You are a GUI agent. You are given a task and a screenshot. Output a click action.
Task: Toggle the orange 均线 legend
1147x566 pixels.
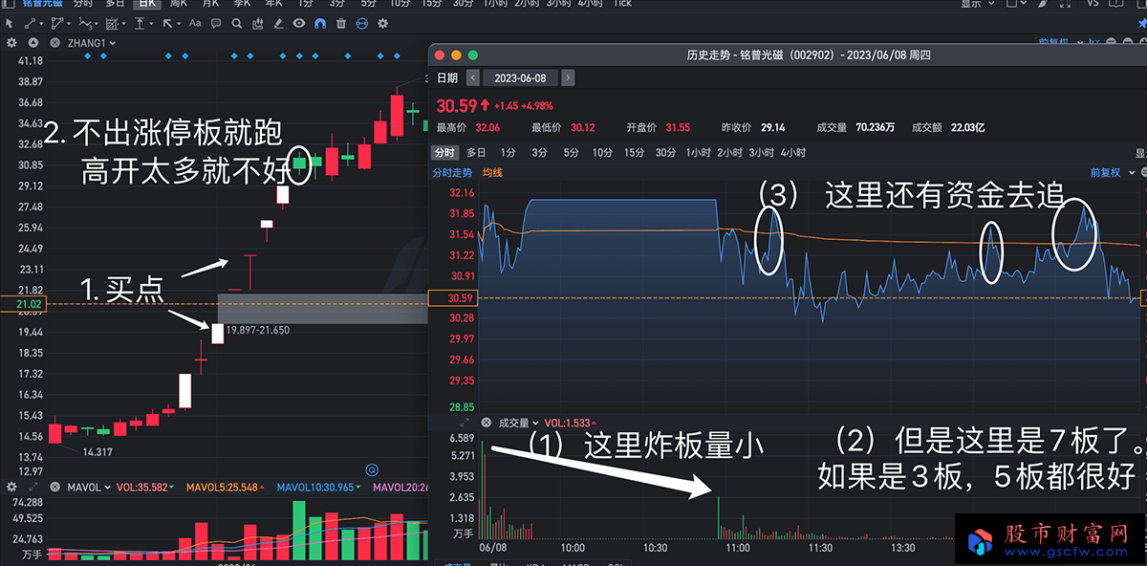point(492,173)
